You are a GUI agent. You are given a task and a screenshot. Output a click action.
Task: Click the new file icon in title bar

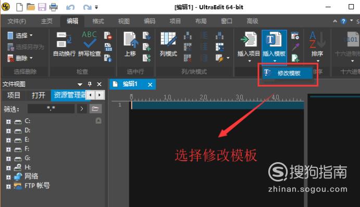19,7
